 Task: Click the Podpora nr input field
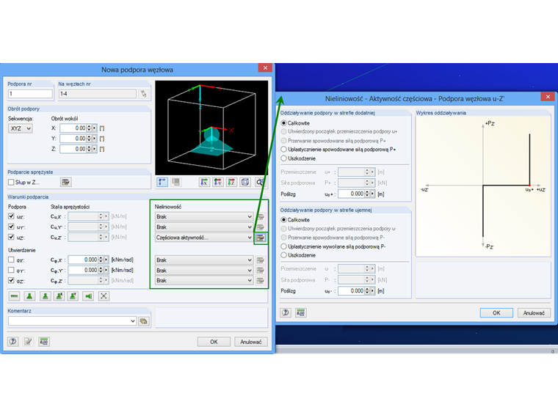[x=30, y=94]
